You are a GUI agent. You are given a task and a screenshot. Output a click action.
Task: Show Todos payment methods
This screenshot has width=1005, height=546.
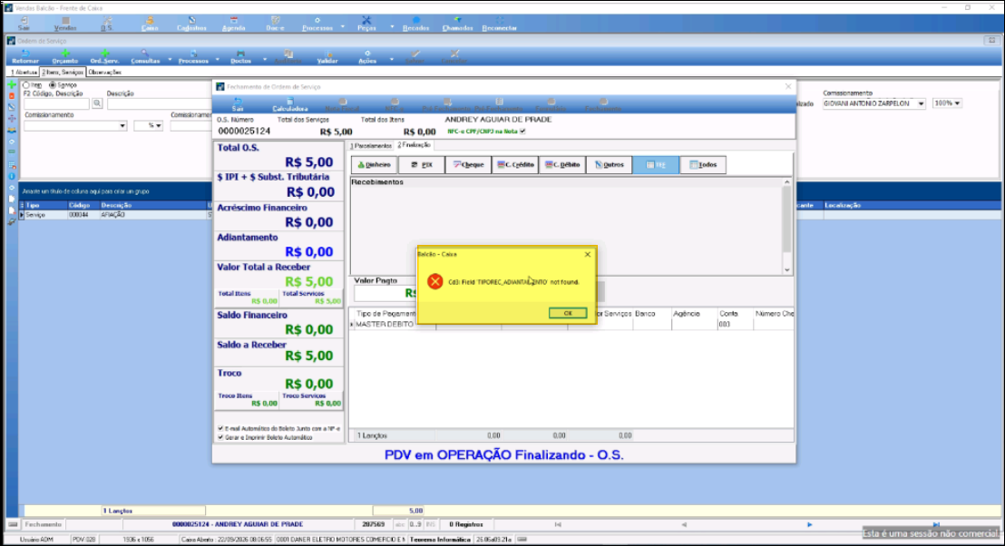tap(703, 165)
